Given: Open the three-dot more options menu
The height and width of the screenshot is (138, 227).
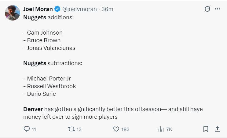Looking at the screenshot, I should tap(218, 9).
